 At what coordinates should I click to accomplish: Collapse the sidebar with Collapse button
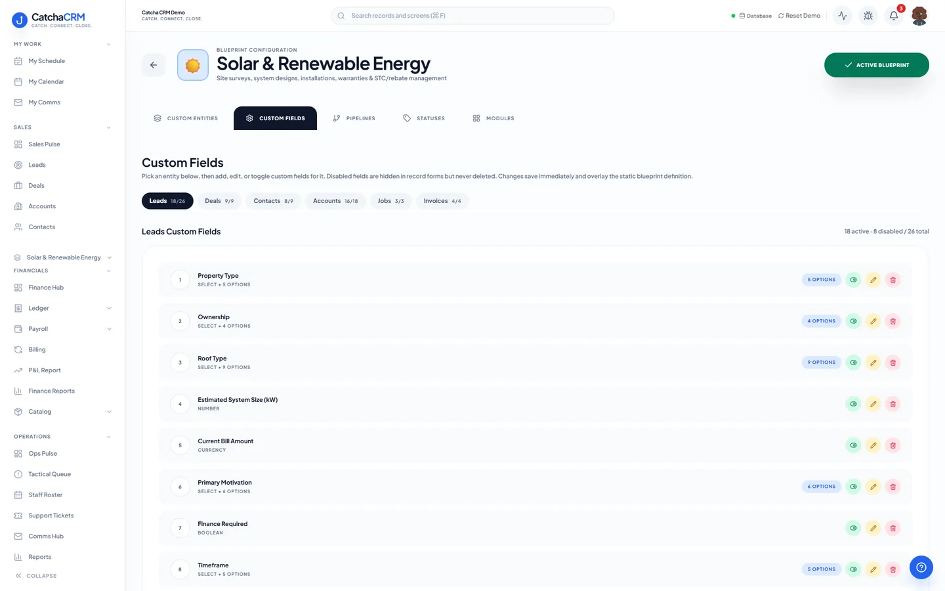[36, 576]
